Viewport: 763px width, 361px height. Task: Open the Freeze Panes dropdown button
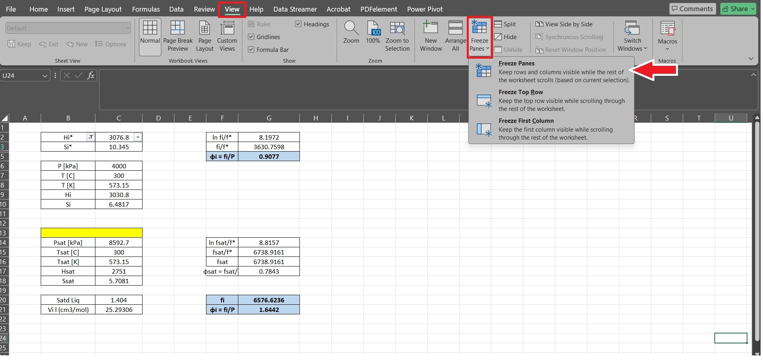[x=479, y=37]
